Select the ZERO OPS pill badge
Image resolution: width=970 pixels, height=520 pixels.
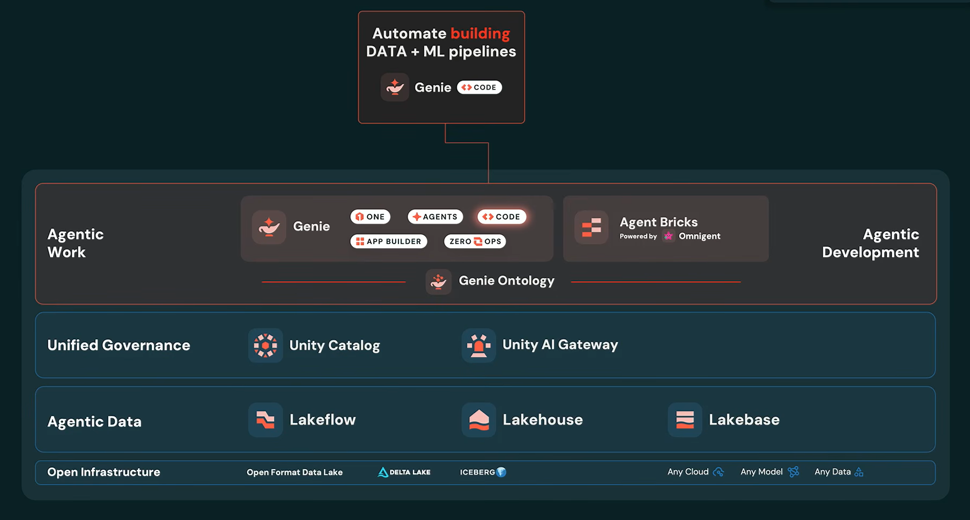[475, 241]
